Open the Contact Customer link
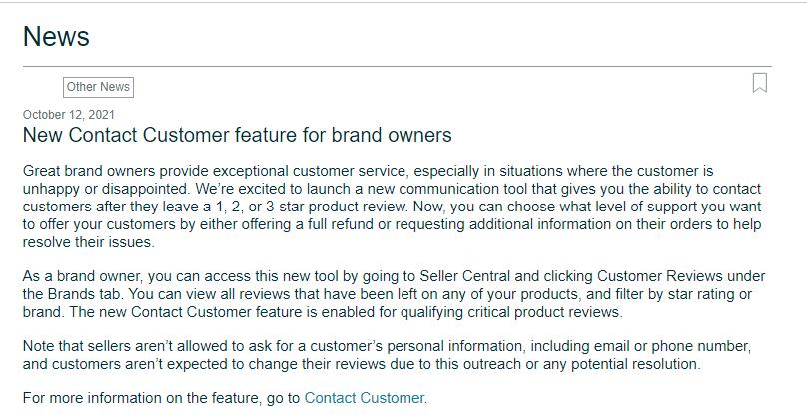This screenshot has width=807, height=417. pos(364,398)
